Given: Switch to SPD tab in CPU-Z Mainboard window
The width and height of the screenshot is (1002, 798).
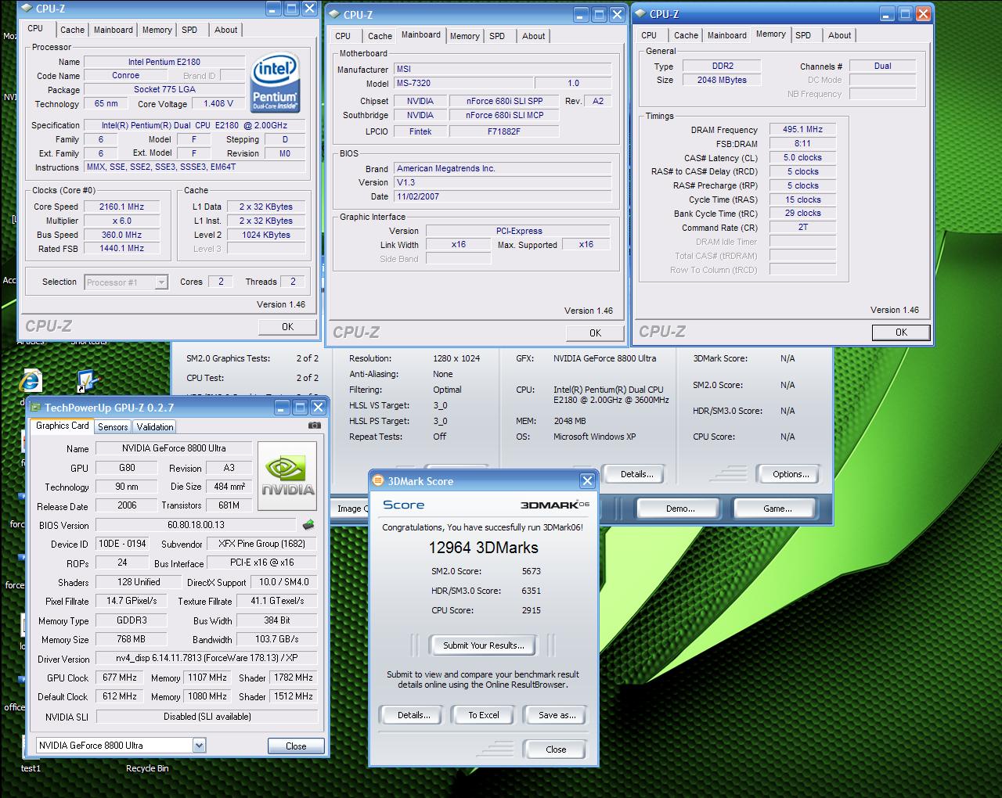Looking at the screenshot, I should (497, 36).
